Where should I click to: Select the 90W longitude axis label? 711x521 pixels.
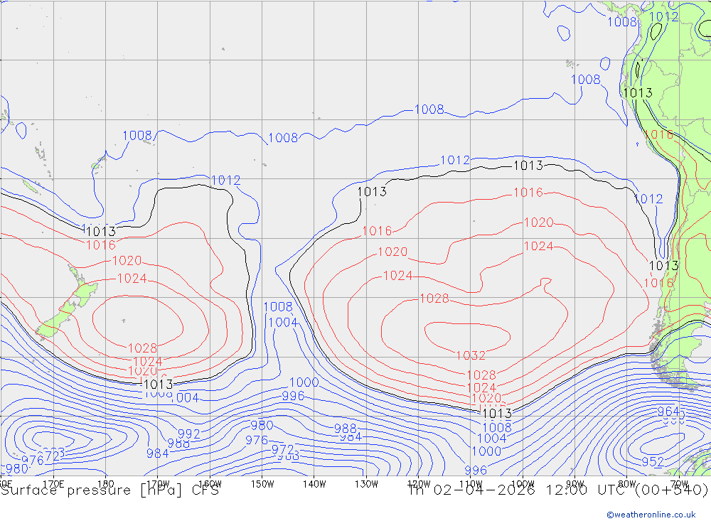click(x=575, y=484)
